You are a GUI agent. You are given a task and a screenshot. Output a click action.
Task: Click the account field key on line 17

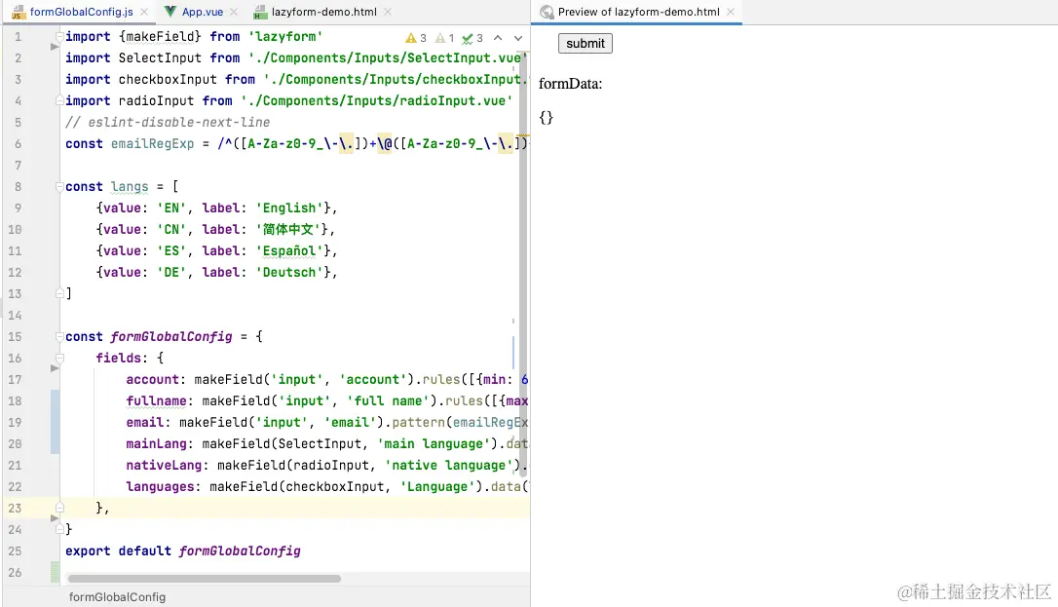(153, 380)
